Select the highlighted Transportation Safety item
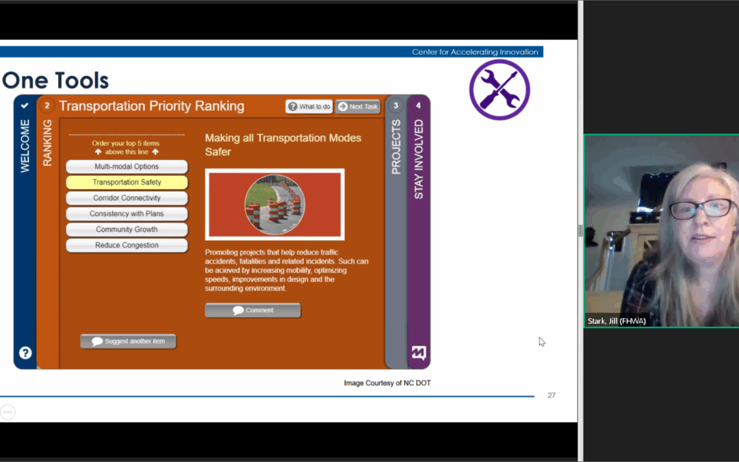Viewport: 739px width, 462px height. click(127, 182)
